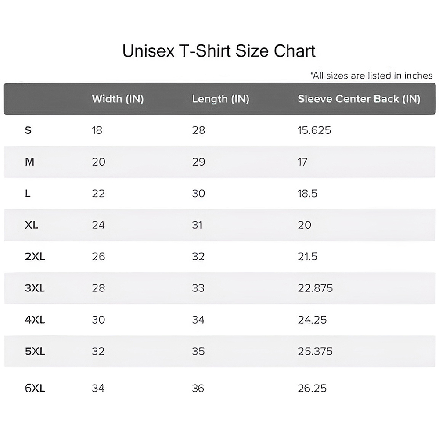Select the Length (IN) column header
This screenshot has height=439, width=439.
click(x=220, y=99)
